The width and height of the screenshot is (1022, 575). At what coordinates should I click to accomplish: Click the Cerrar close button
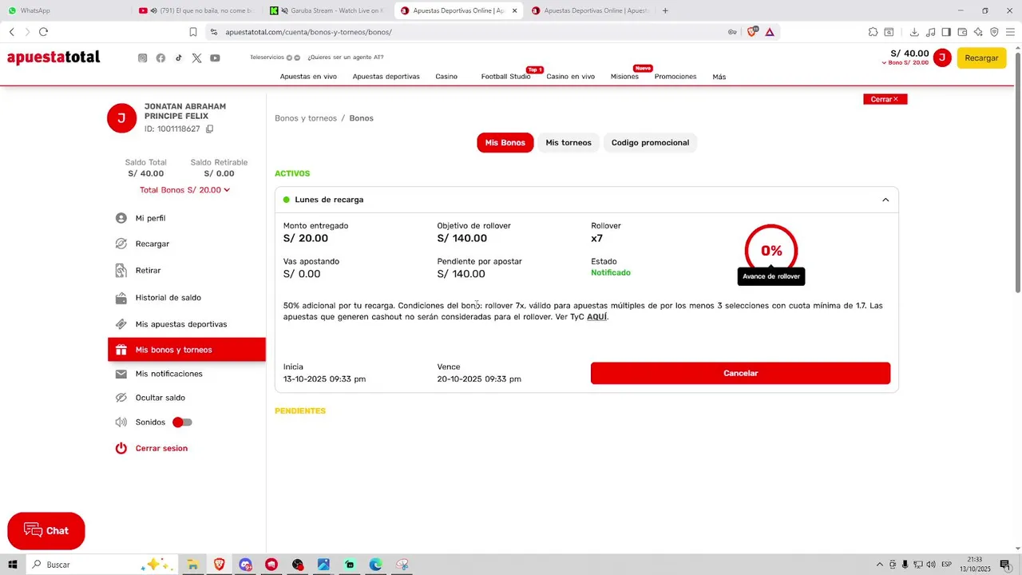(x=885, y=99)
